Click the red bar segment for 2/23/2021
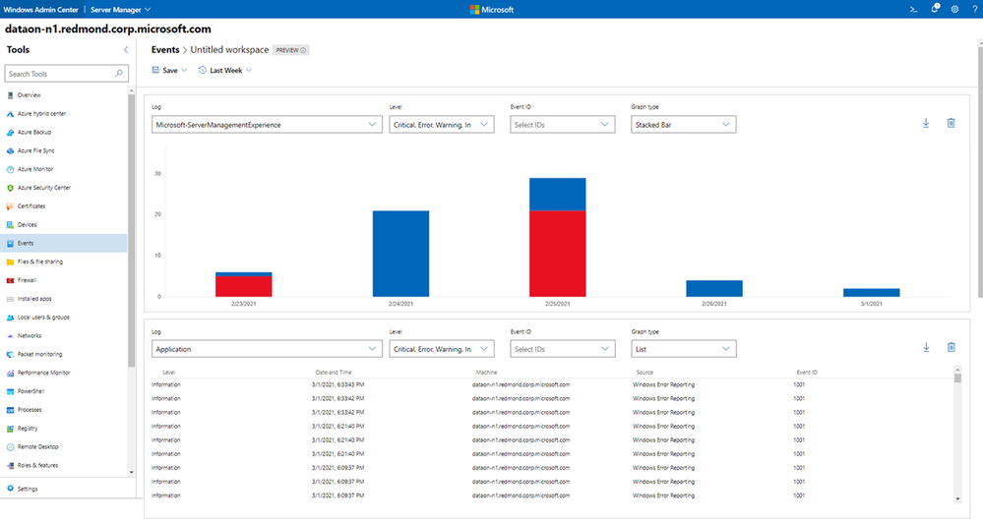Image resolution: width=983 pixels, height=523 pixels. [244, 286]
